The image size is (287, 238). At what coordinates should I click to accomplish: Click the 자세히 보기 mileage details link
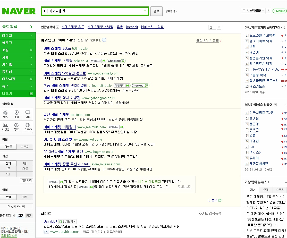(x=184, y=187)
